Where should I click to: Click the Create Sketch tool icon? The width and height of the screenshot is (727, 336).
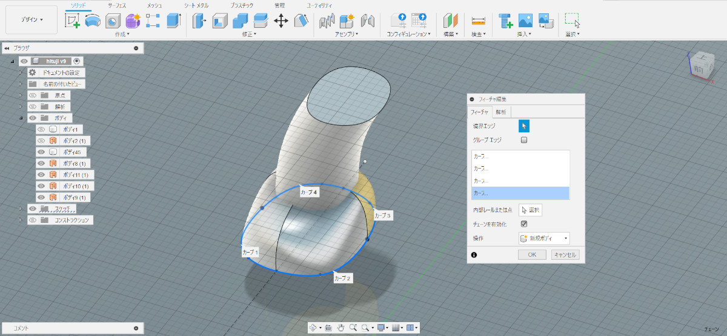(x=73, y=21)
